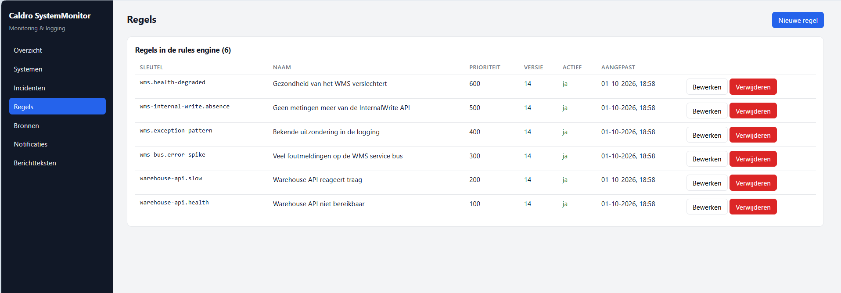Edit the wms.exception-pattern rule
Screen dimensions: 841x293
707,135
